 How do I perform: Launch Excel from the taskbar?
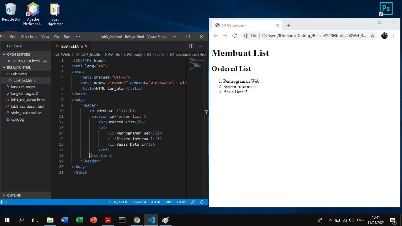tap(79, 220)
